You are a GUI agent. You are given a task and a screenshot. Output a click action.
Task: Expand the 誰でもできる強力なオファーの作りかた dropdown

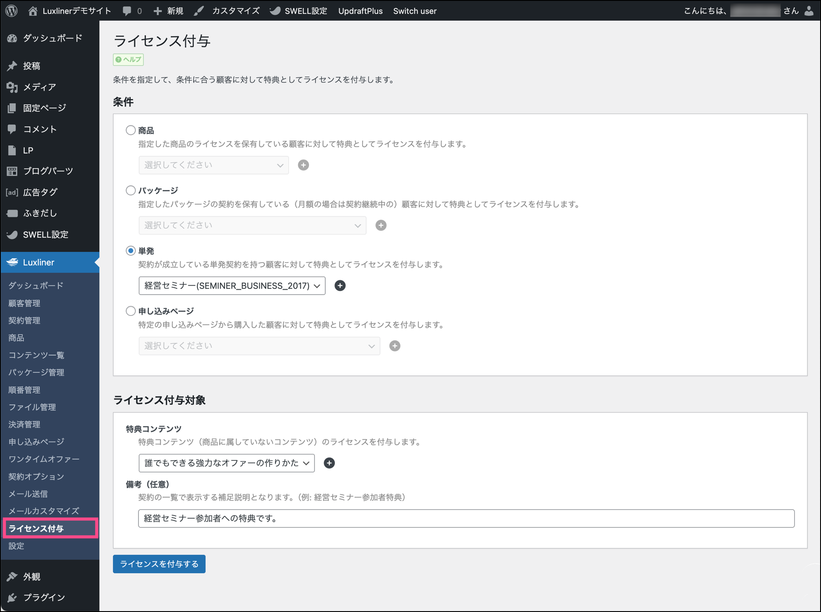coord(226,463)
